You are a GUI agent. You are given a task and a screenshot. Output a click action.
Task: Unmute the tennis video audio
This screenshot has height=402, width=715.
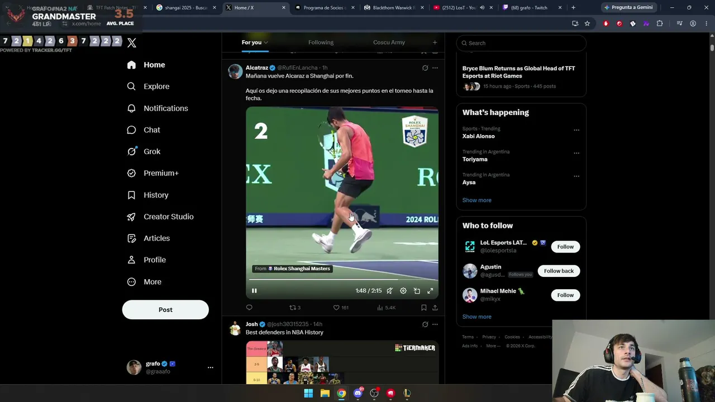tap(390, 291)
